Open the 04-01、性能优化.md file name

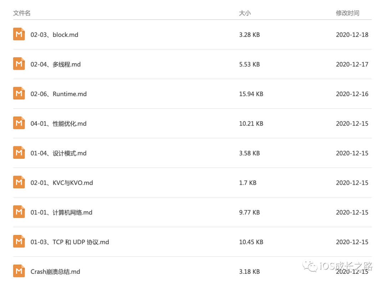[x=58, y=124]
